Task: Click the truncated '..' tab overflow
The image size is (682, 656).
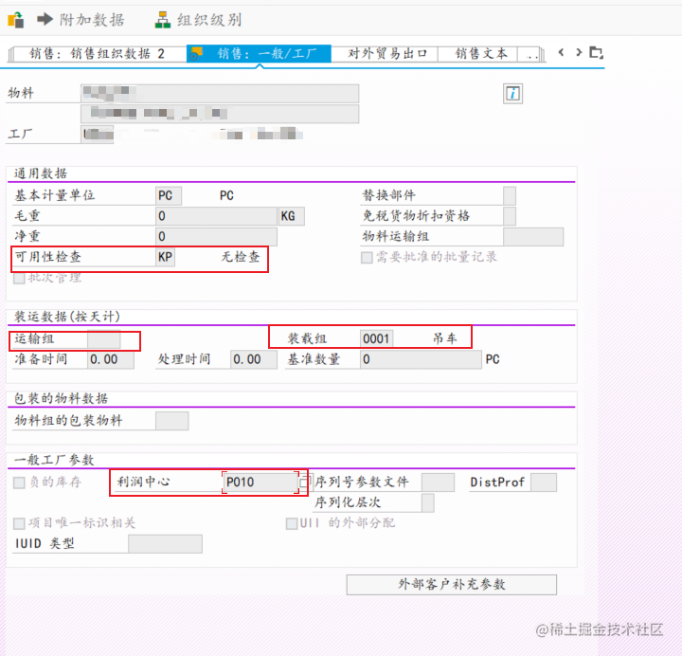Action: point(530,55)
